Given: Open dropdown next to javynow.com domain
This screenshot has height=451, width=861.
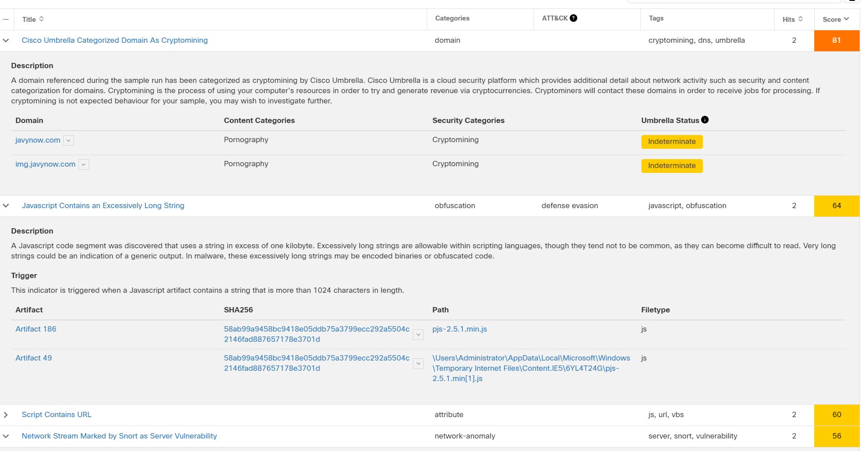Looking at the screenshot, I should coord(68,140).
